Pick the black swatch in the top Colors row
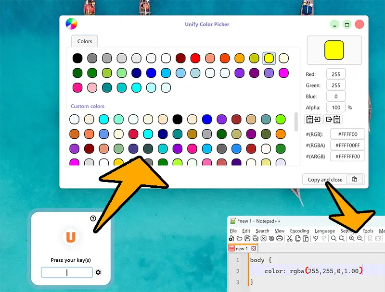Viewport: 385px width, 292px height. pos(77,58)
